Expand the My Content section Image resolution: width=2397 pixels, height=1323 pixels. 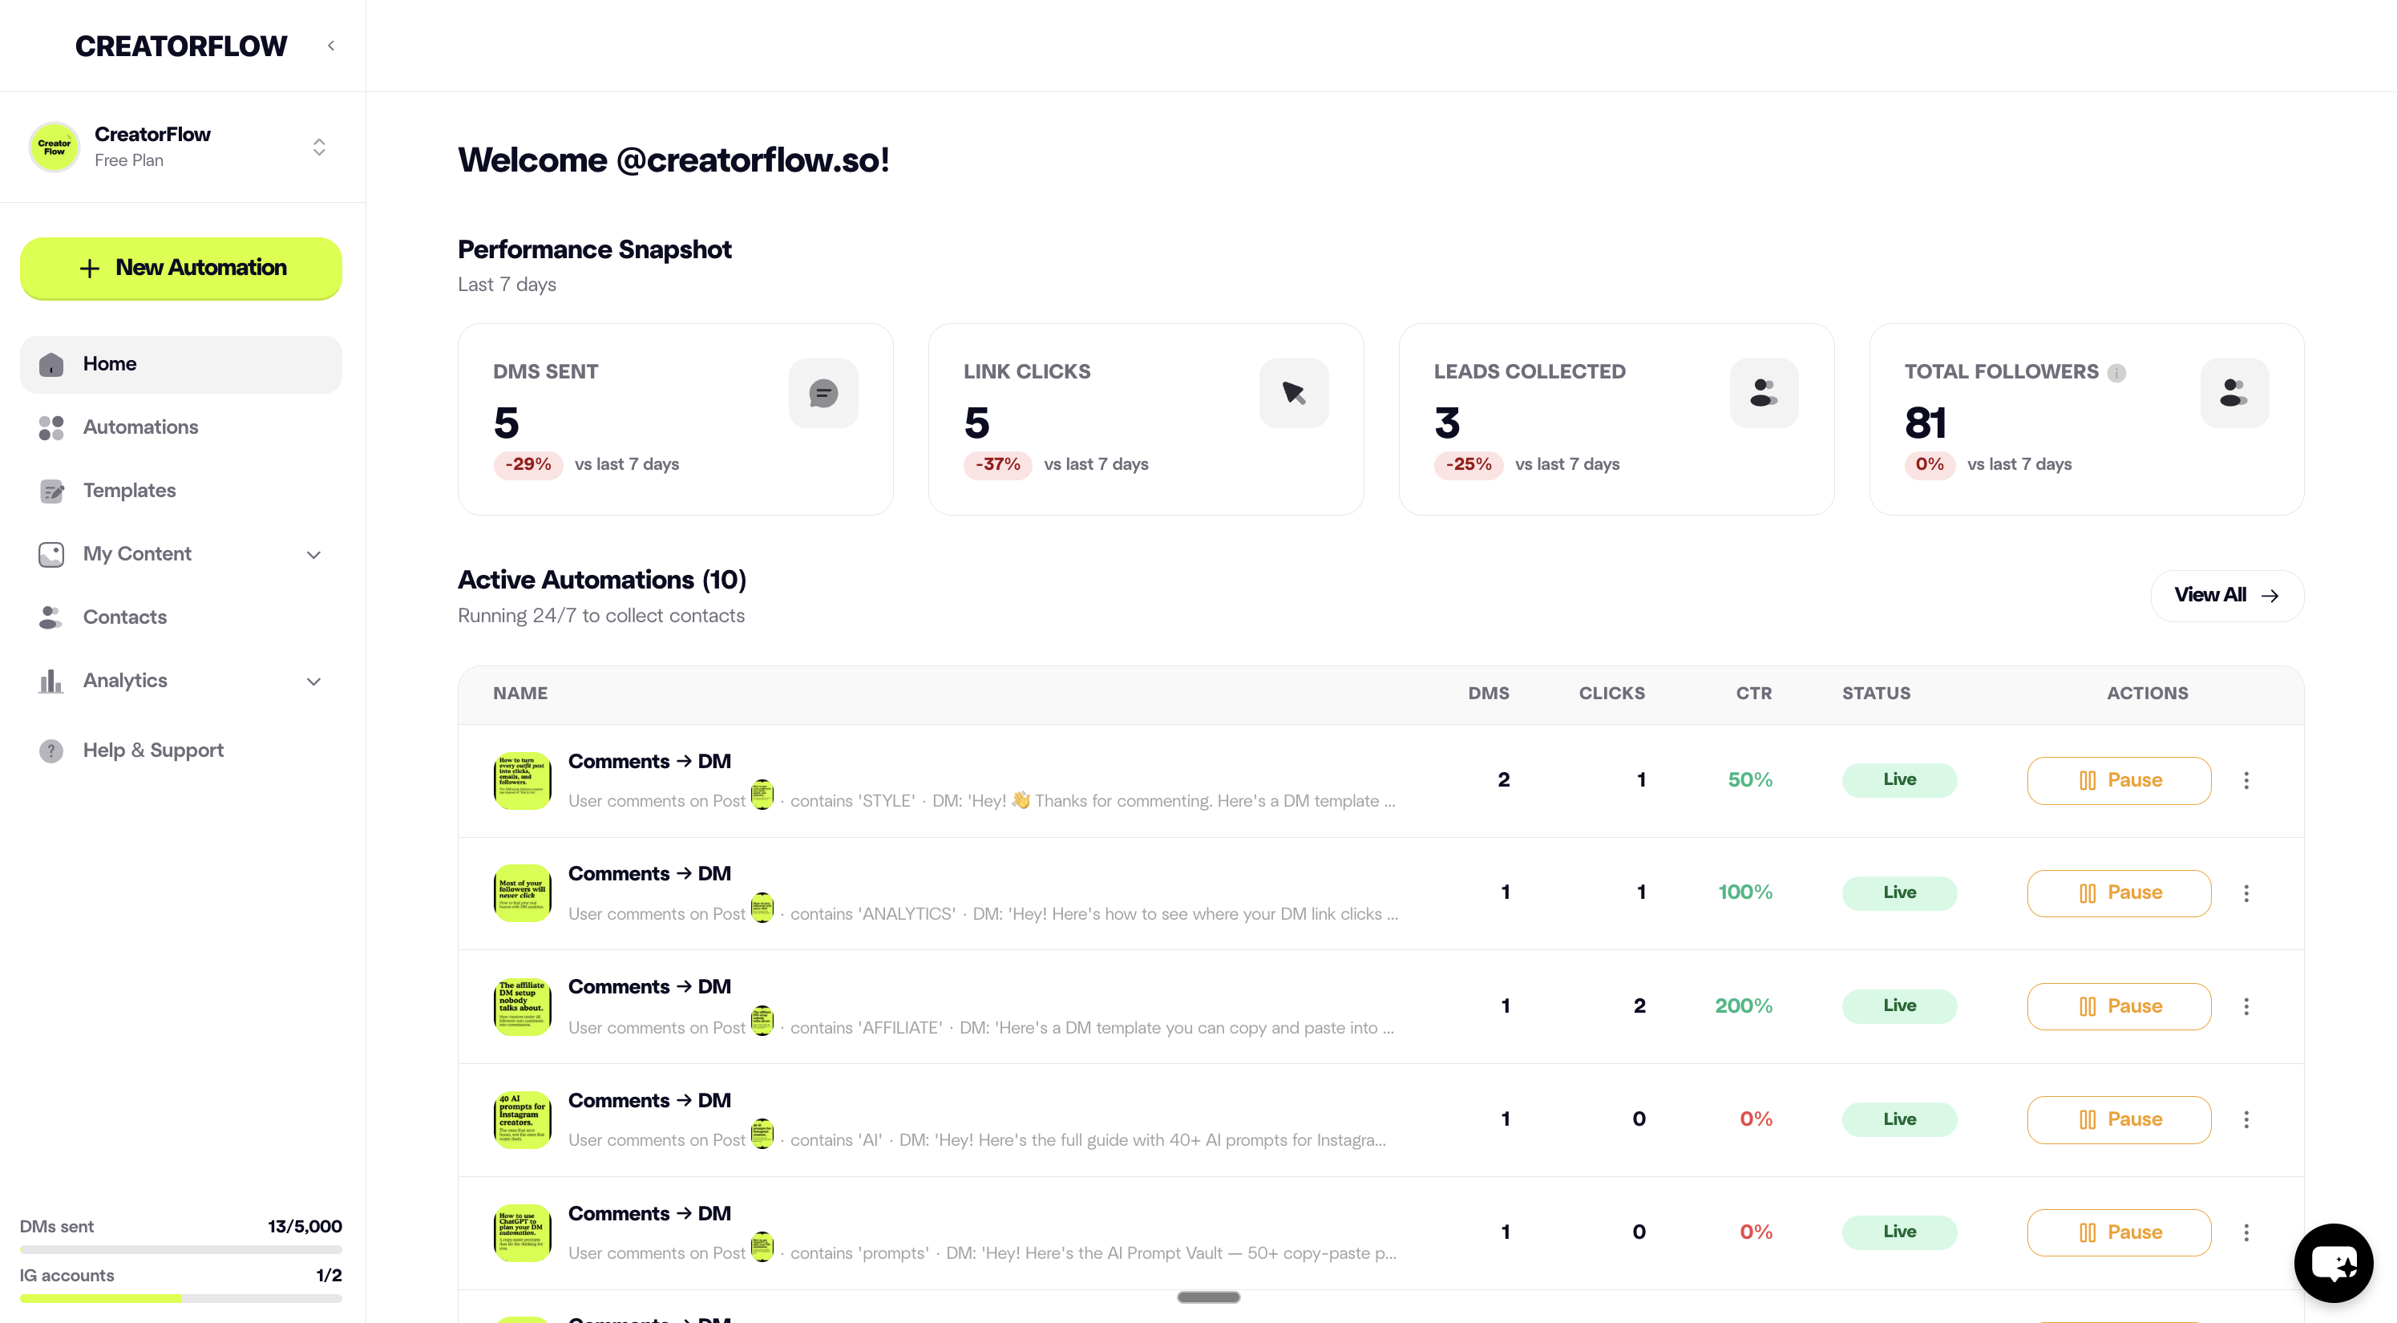click(313, 555)
